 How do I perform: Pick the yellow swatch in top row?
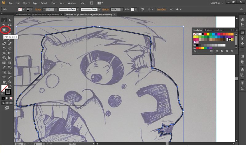pos(208,34)
